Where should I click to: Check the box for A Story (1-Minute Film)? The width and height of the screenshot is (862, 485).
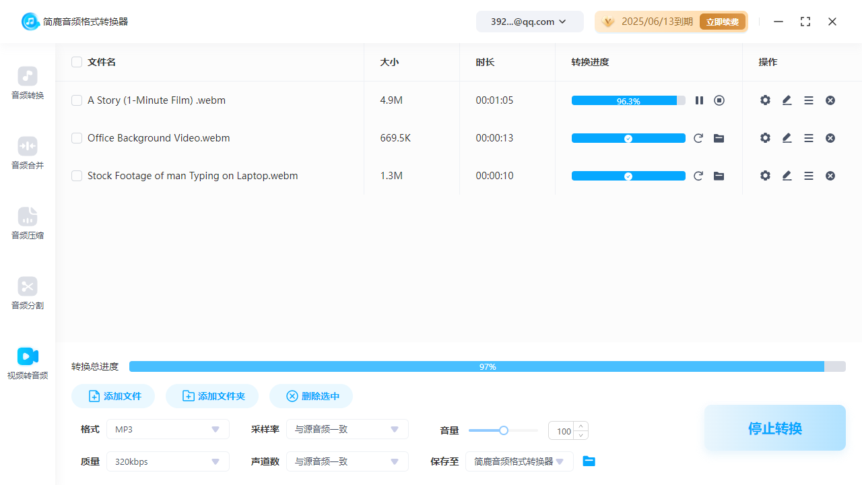click(x=77, y=100)
